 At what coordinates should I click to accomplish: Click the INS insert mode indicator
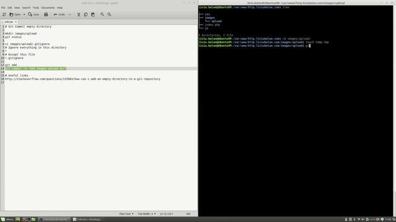point(188,214)
